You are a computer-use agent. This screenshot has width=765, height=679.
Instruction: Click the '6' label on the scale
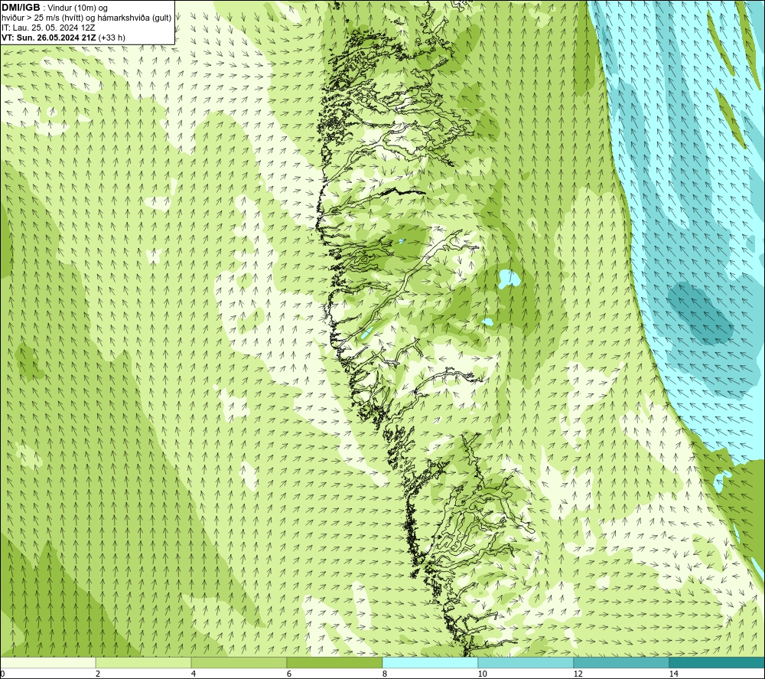tap(289, 674)
